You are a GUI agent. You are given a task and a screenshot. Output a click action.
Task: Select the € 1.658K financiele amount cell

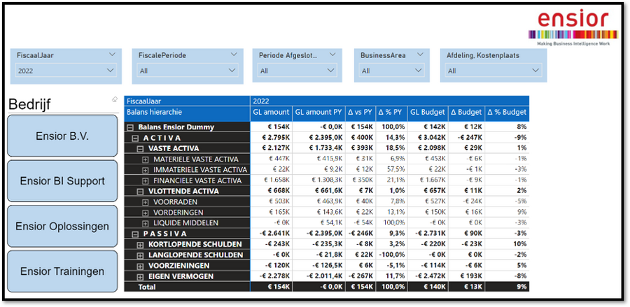pyautogui.click(x=271, y=180)
